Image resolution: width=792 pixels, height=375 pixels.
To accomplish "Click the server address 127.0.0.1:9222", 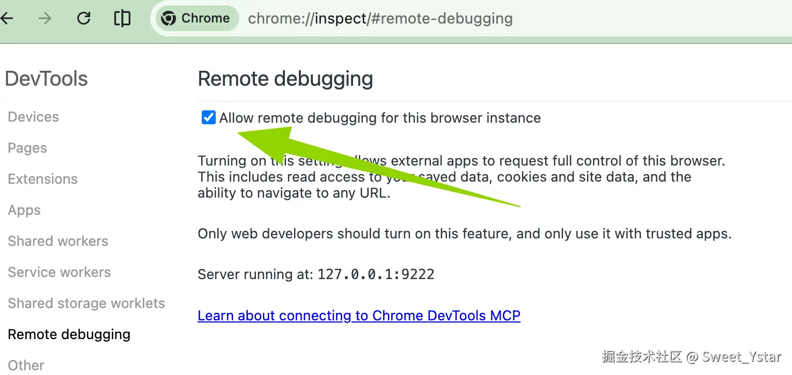I will click(376, 274).
